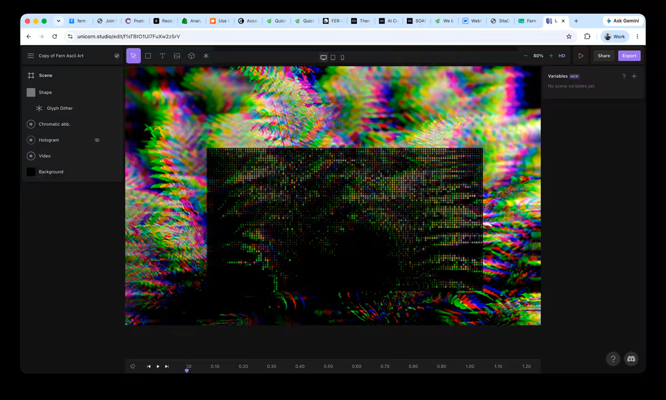Click the 80% zoom value
The width and height of the screenshot is (666, 400).
pyautogui.click(x=538, y=56)
